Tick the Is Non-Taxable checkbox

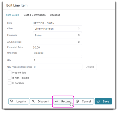[x=9, y=78]
